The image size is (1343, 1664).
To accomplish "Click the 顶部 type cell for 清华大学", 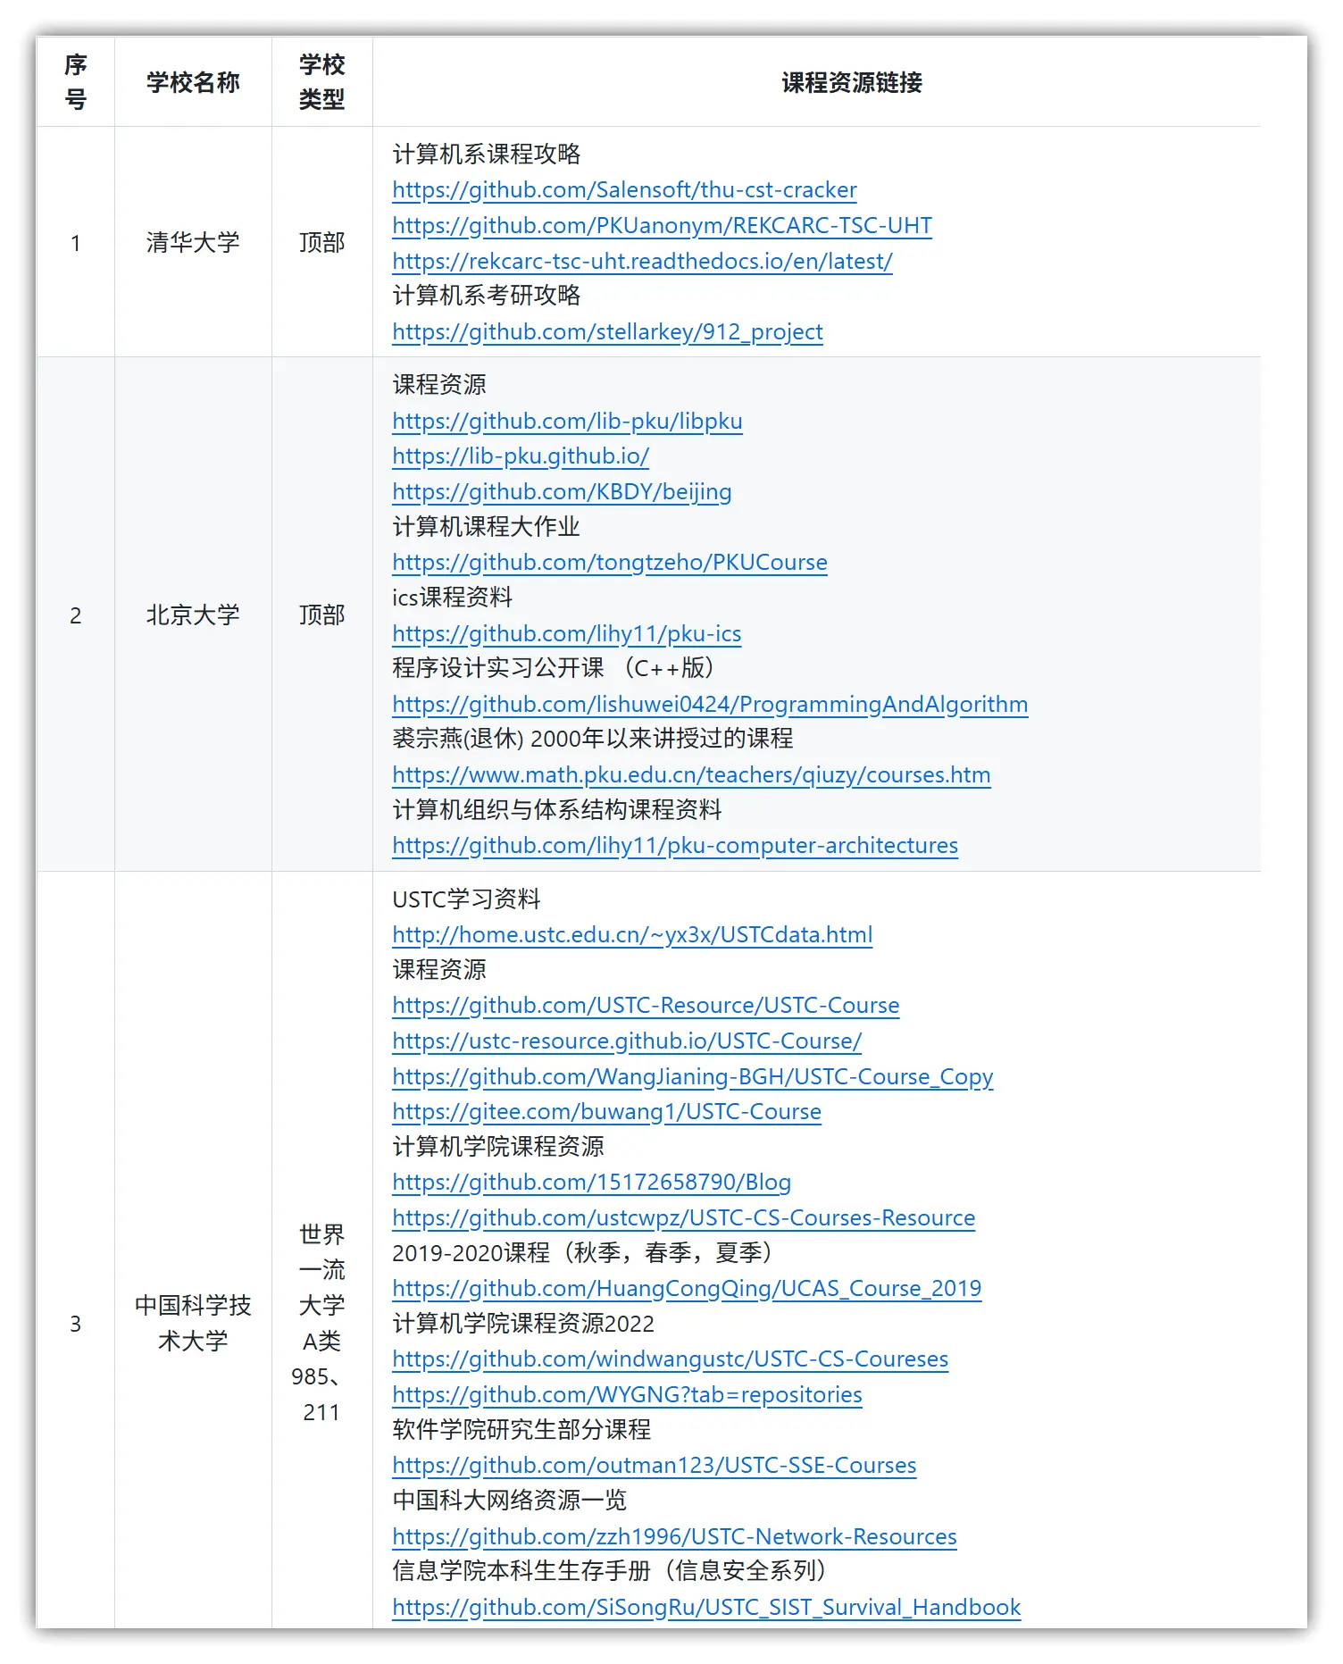I will pos(321,242).
